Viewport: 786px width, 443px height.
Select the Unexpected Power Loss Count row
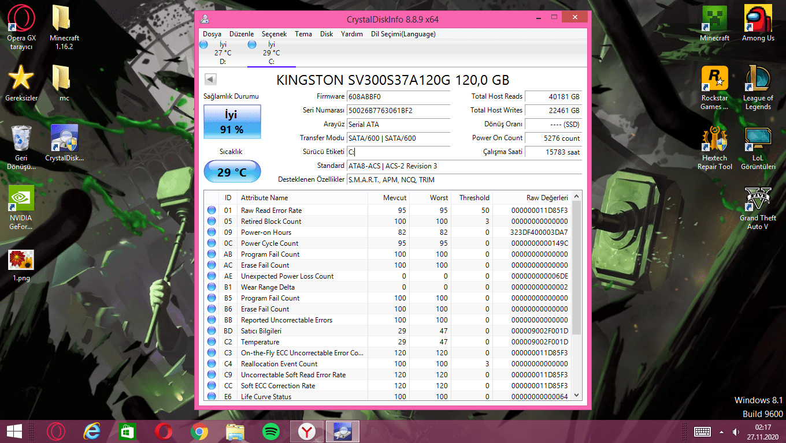click(387, 276)
